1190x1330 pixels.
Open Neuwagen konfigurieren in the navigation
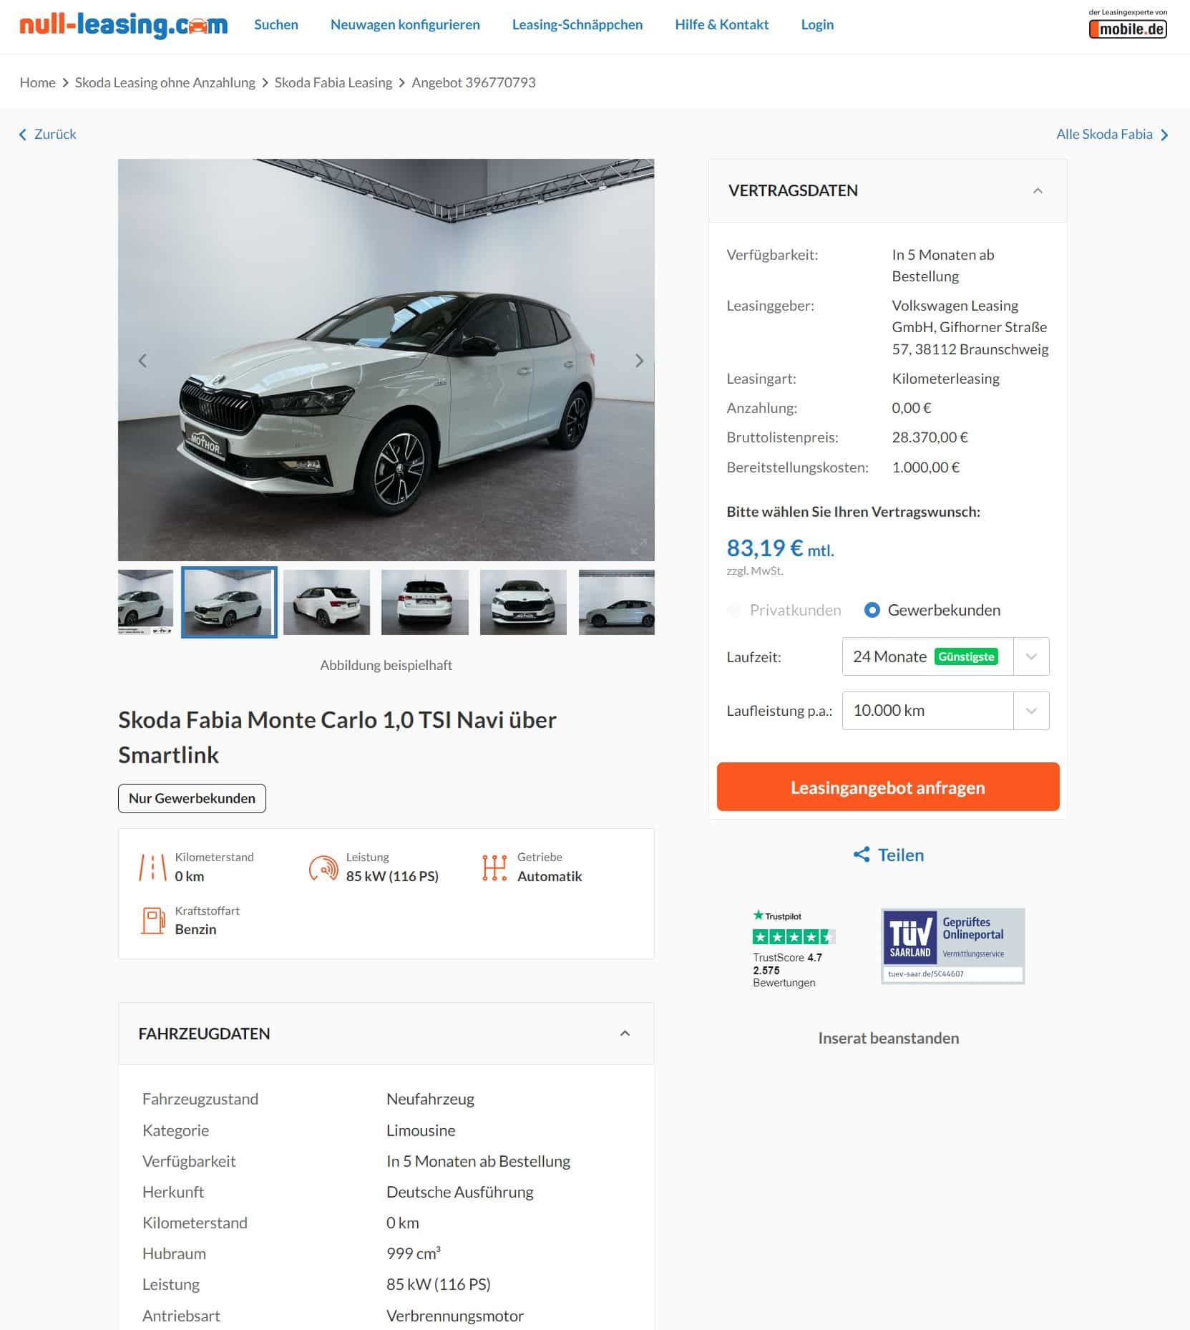(x=405, y=24)
